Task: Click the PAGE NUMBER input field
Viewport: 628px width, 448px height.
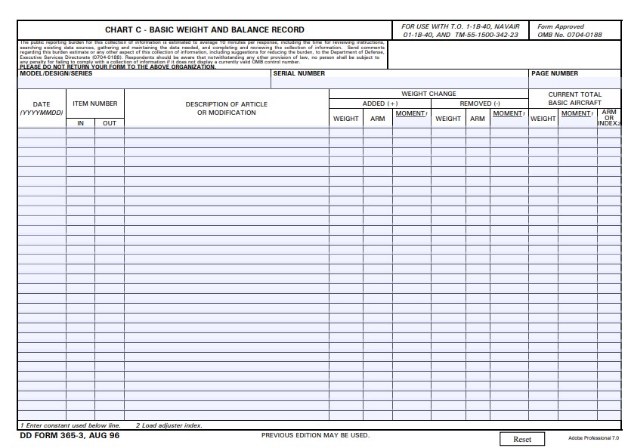Action: [575, 82]
